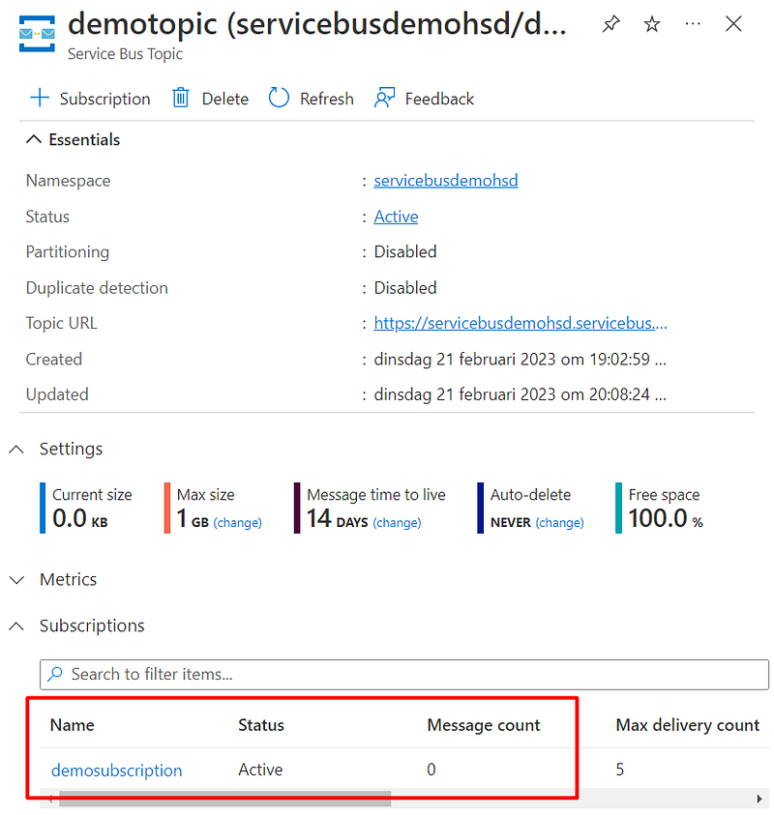The width and height of the screenshot is (774, 815).
Task: Open the more options ellipsis menu
Action: click(693, 24)
